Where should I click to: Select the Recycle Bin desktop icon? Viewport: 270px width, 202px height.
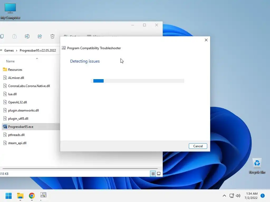(257, 166)
